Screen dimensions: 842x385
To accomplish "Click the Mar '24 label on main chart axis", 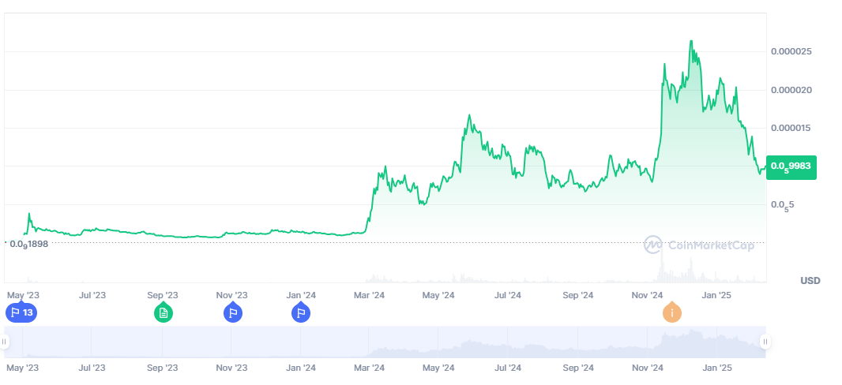I will [369, 295].
